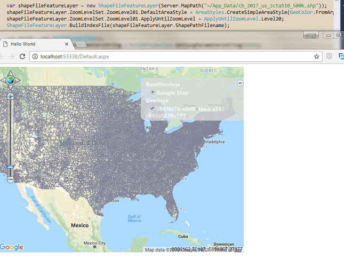Zoom in with the plus button

click(10, 97)
